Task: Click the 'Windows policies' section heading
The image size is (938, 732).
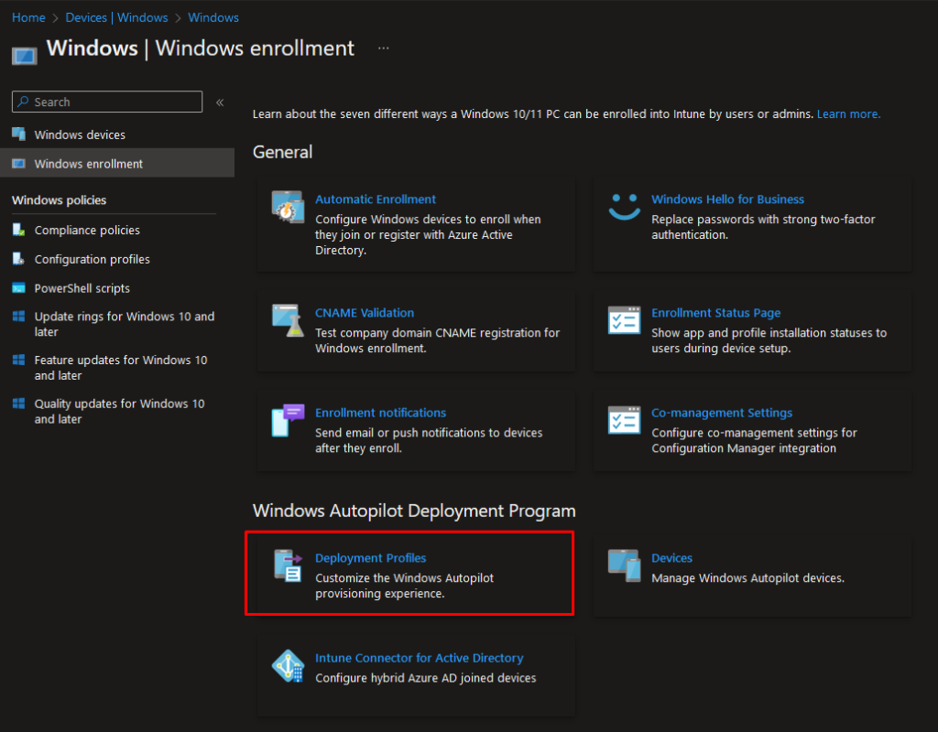Action: pos(59,200)
